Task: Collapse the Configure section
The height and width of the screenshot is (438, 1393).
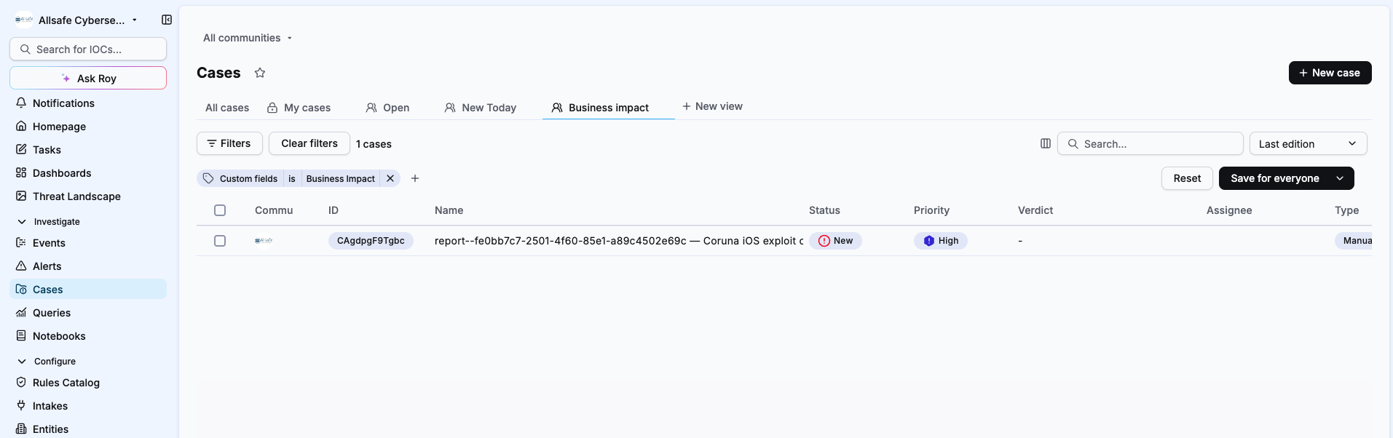Action: pyautogui.click(x=22, y=361)
